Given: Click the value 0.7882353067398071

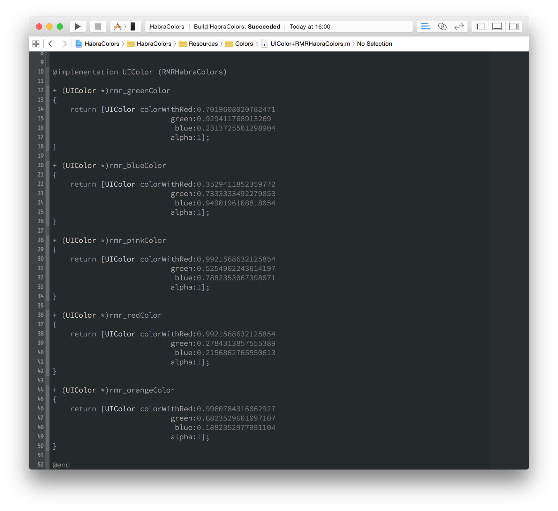Looking at the screenshot, I should 236,278.
